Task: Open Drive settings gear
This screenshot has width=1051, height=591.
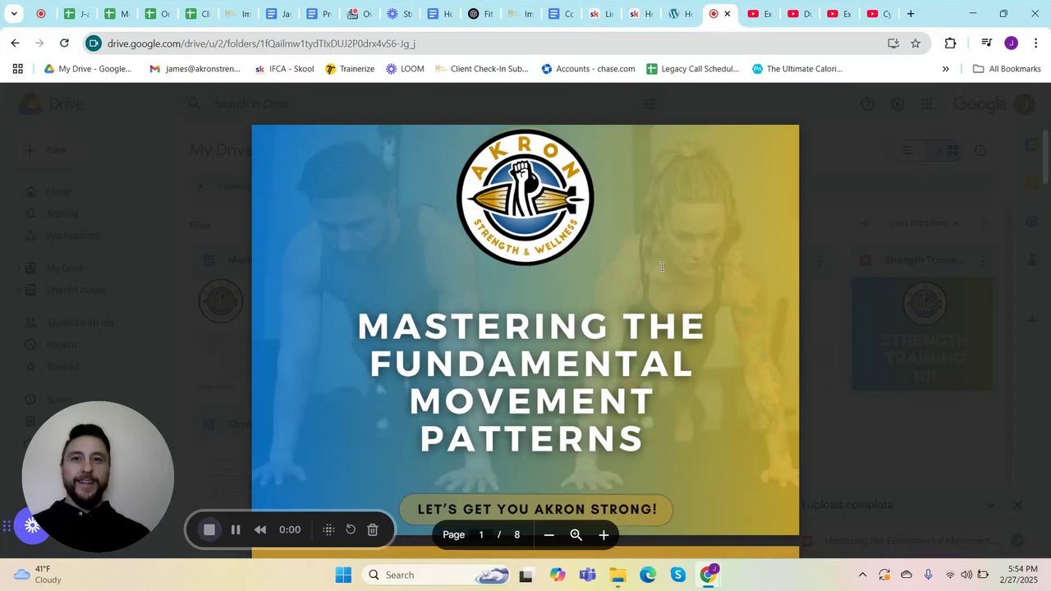Action: (897, 104)
